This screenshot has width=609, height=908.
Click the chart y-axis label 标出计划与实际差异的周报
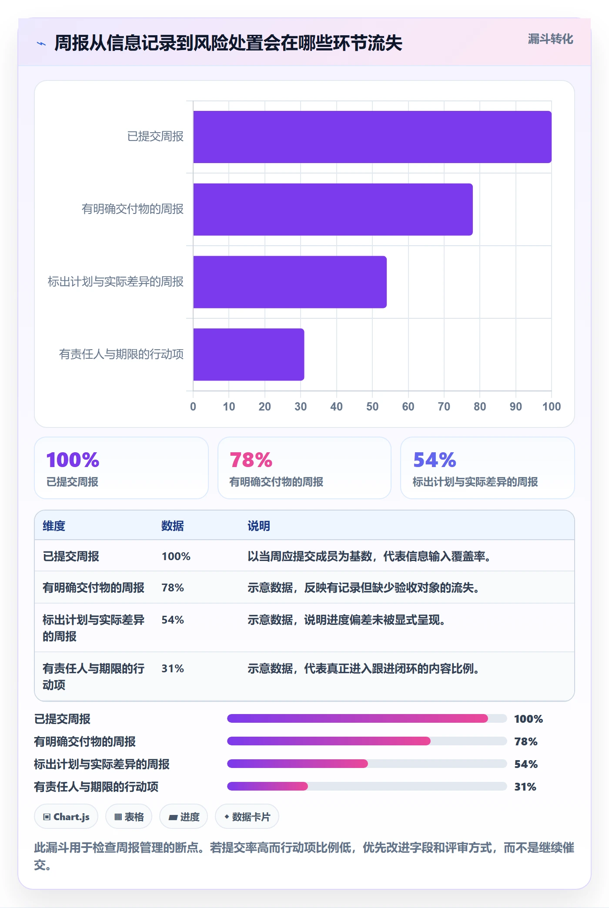pyautogui.click(x=116, y=282)
